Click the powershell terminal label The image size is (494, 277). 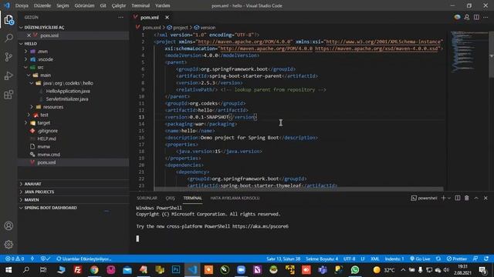(424, 199)
